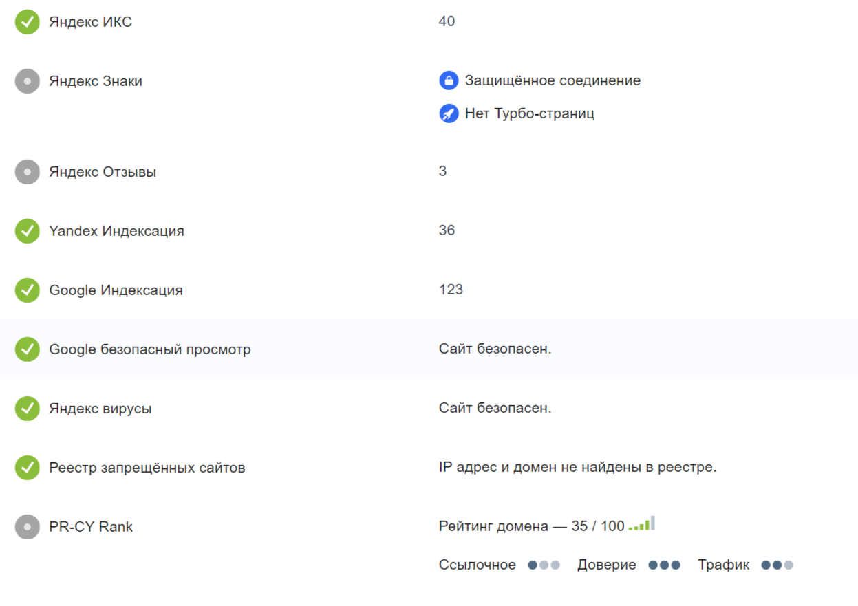
Task: Click gray status icon beside Яндекс Знаки
Action: click(x=28, y=81)
